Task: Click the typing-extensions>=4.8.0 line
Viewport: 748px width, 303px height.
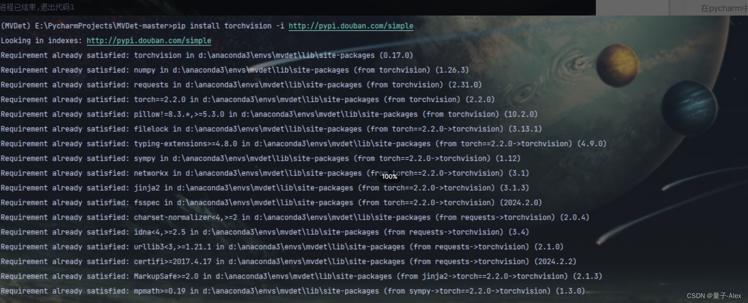Action: point(303,144)
